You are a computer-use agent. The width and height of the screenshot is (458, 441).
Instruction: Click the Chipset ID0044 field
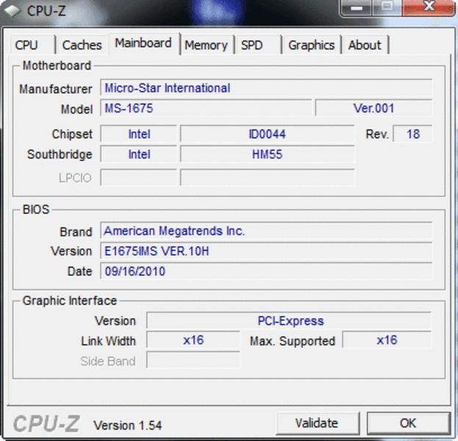coord(268,134)
